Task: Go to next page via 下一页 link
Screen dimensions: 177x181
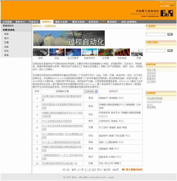Action: [x=87, y=170]
